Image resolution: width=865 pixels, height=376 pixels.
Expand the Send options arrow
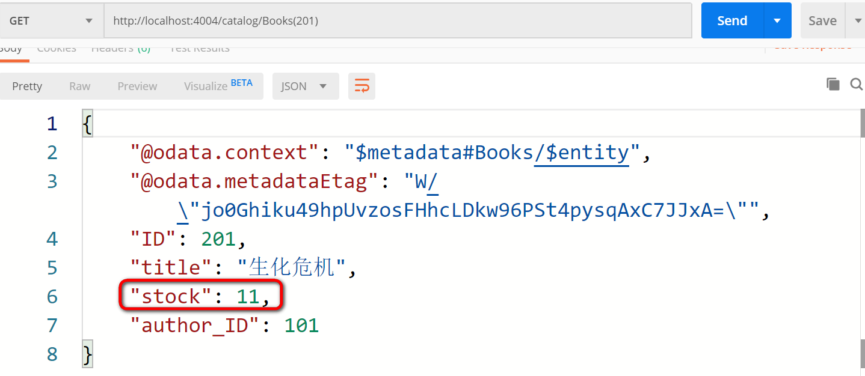click(x=777, y=20)
